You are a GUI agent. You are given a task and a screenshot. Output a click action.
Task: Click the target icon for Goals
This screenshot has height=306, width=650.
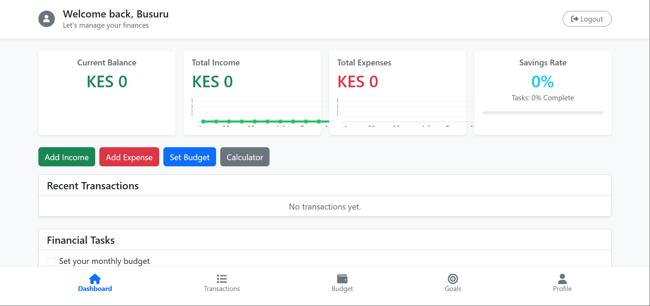pos(453,279)
